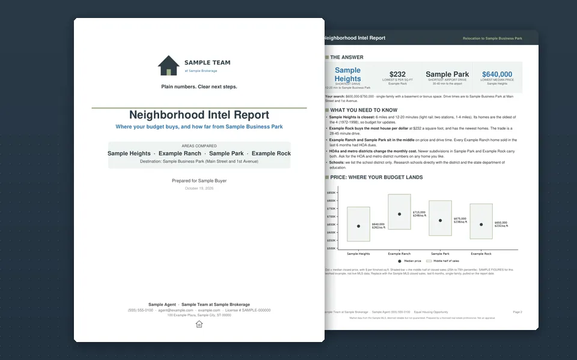Image resolution: width=577 pixels, height=360 pixels.
Task: Click the '$500K' y-axis label
Action: [331, 248]
